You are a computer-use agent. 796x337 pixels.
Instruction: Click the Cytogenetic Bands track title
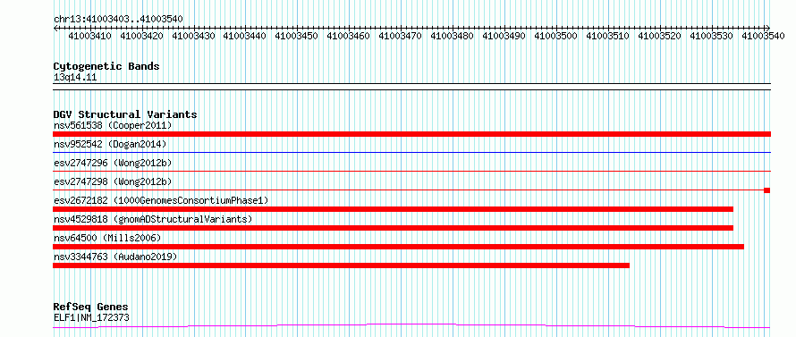106,66
